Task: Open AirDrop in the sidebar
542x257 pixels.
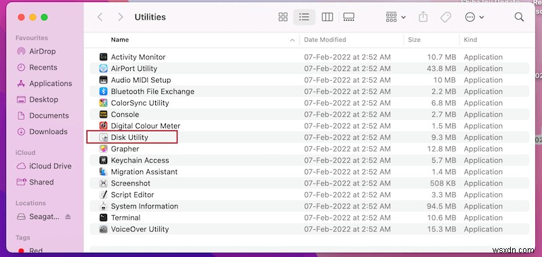Action: 36,51
